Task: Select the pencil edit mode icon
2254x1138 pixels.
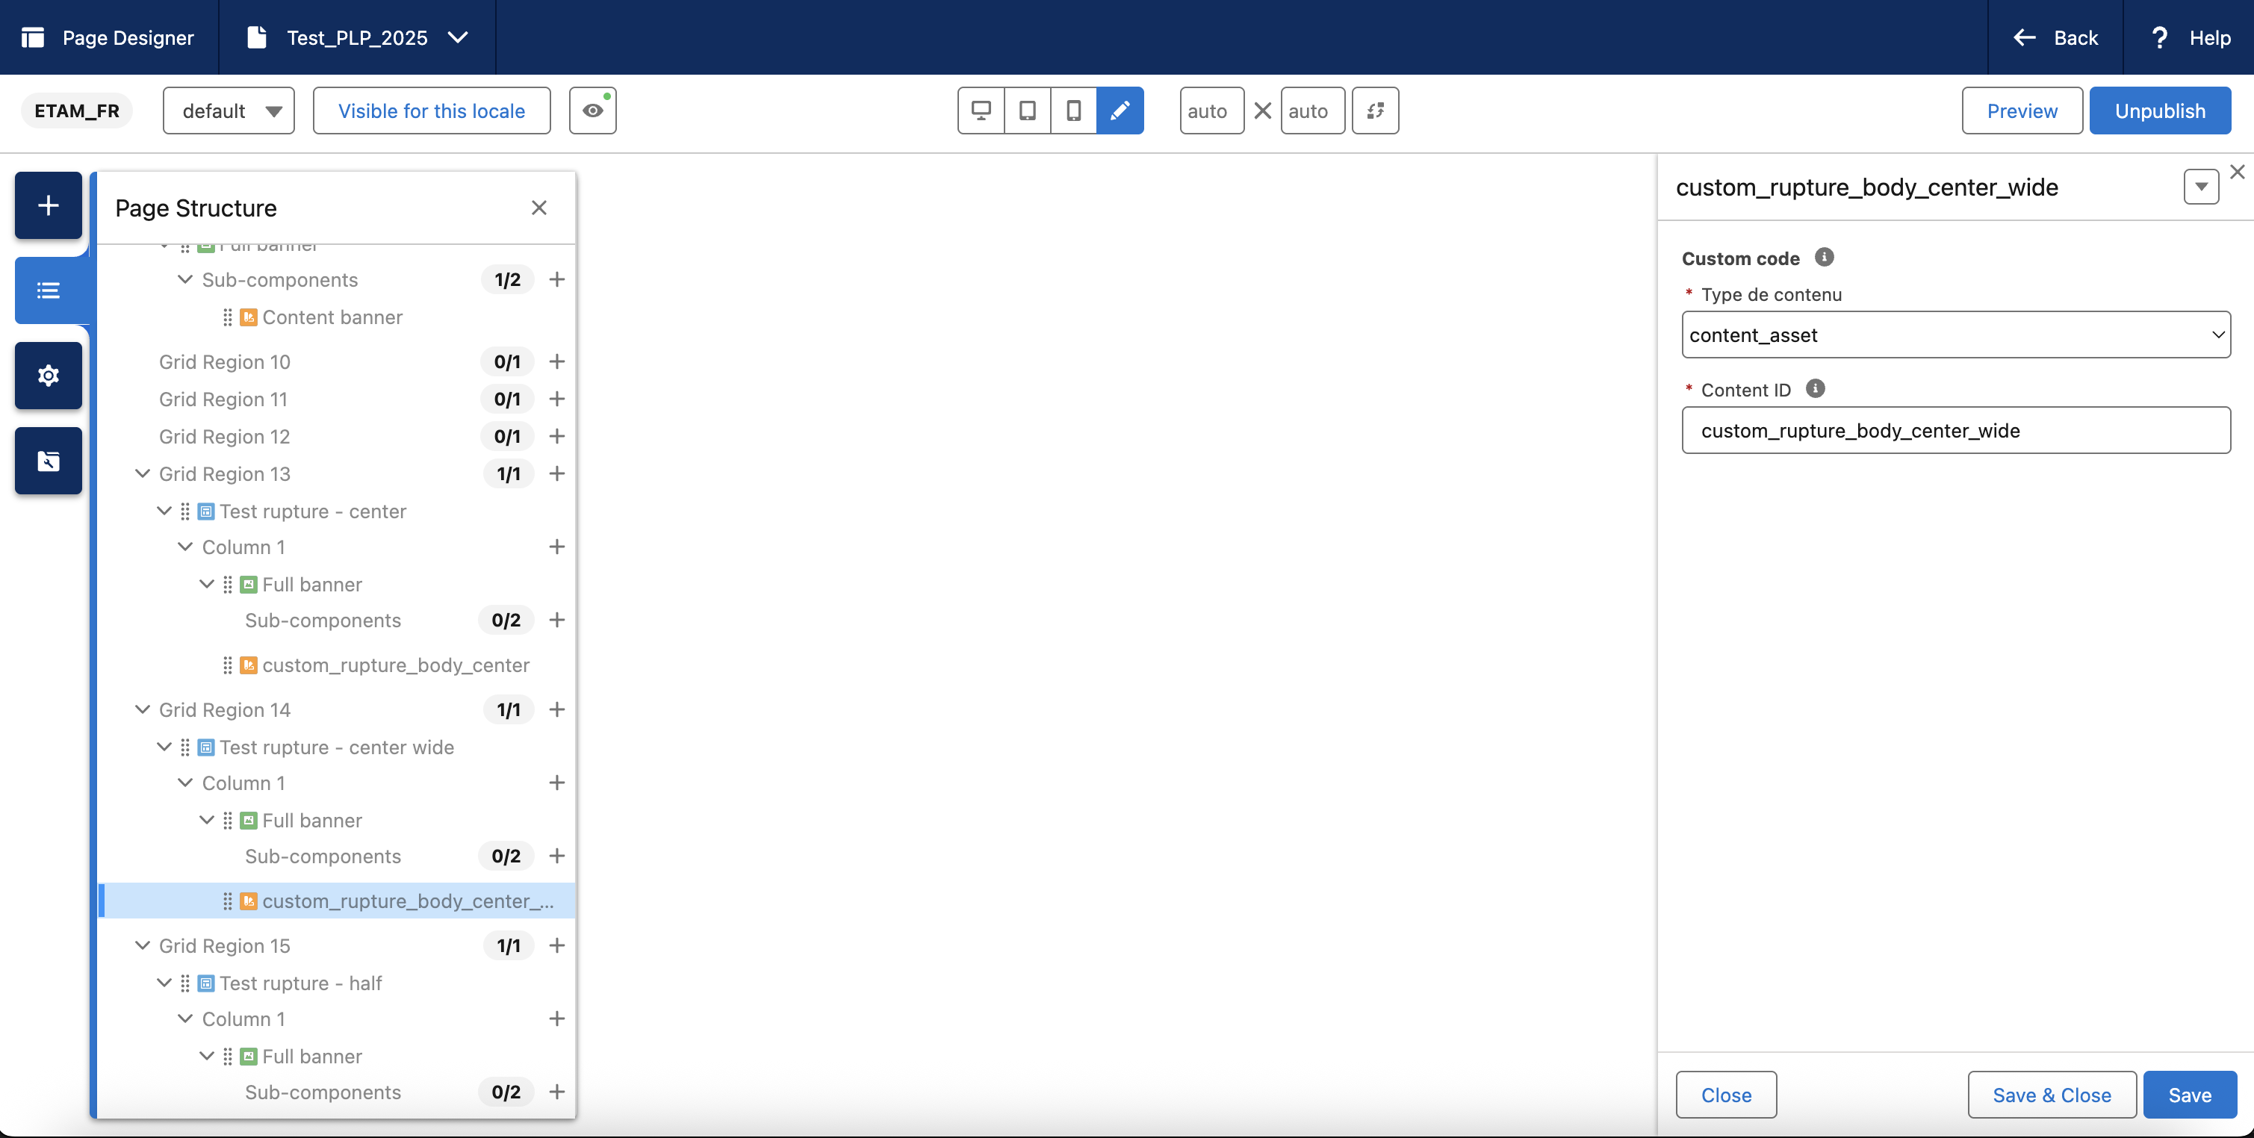Action: pyautogui.click(x=1120, y=111)
